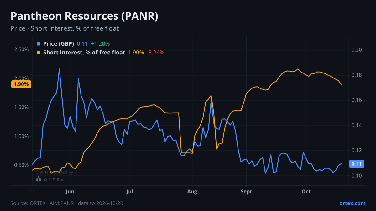Click the legend price value 0.11
Image resolution: width=376 pixels, height=211 pixels.
(82, 44)
